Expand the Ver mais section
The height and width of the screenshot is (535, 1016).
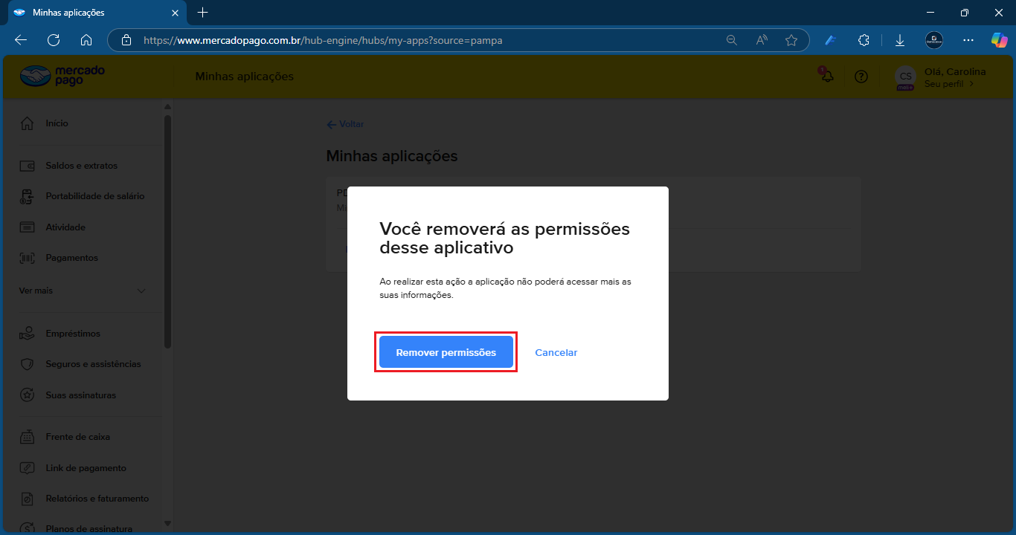(x=82, y=291)
